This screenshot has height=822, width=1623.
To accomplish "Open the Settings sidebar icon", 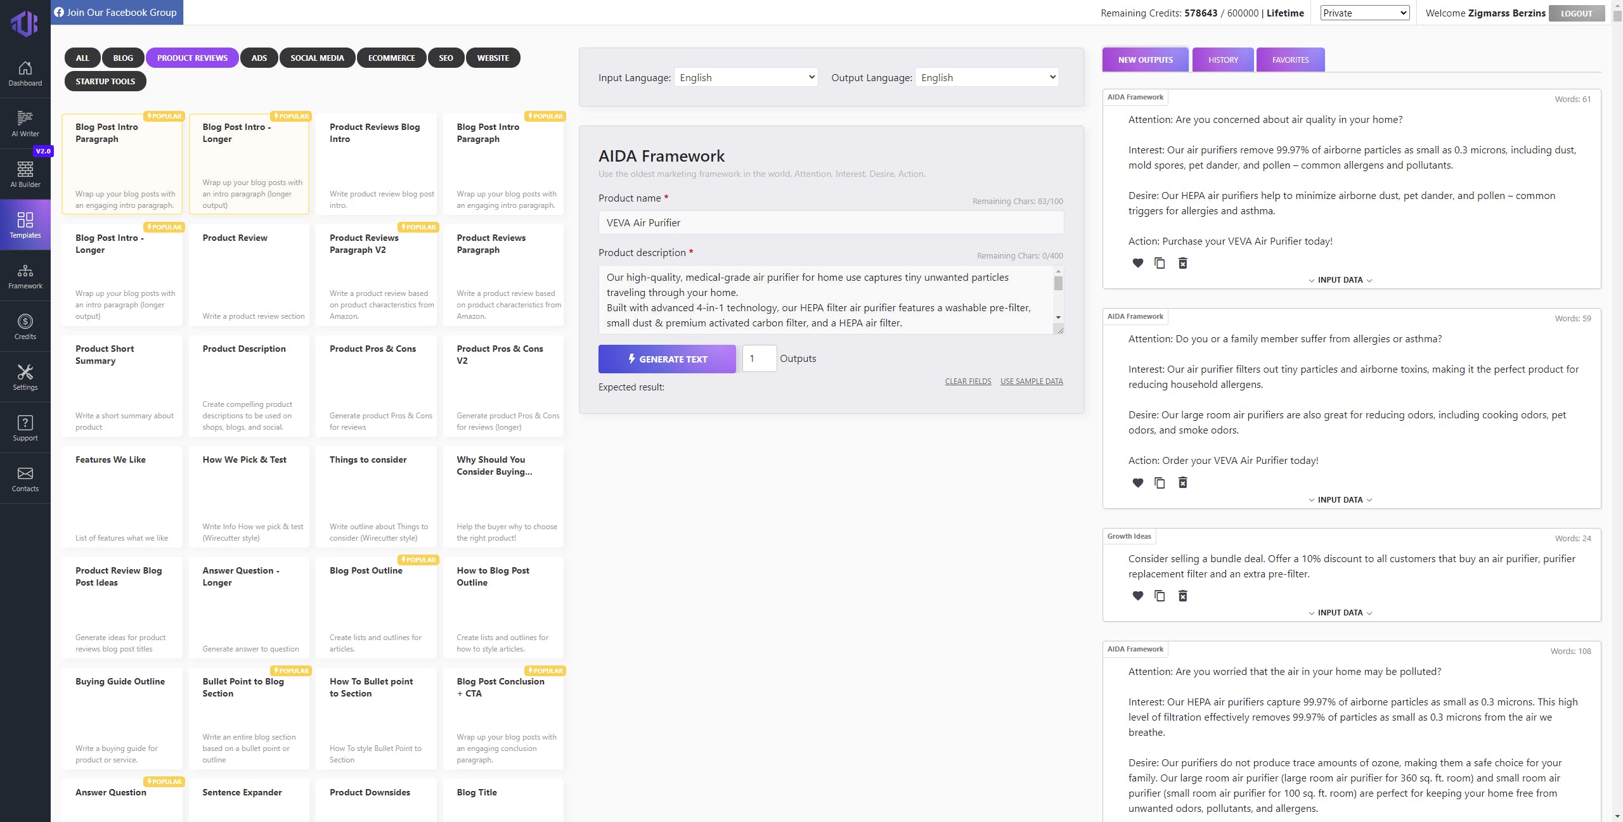I will point(25,377).
